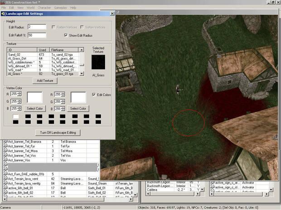Click the left Select Color button
Viewport: 281px width, 210px height.
point(34,109)
